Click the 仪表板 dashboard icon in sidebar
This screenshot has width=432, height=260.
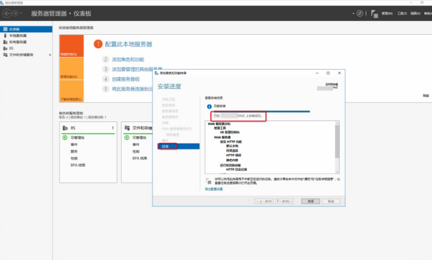coord(6,29)
